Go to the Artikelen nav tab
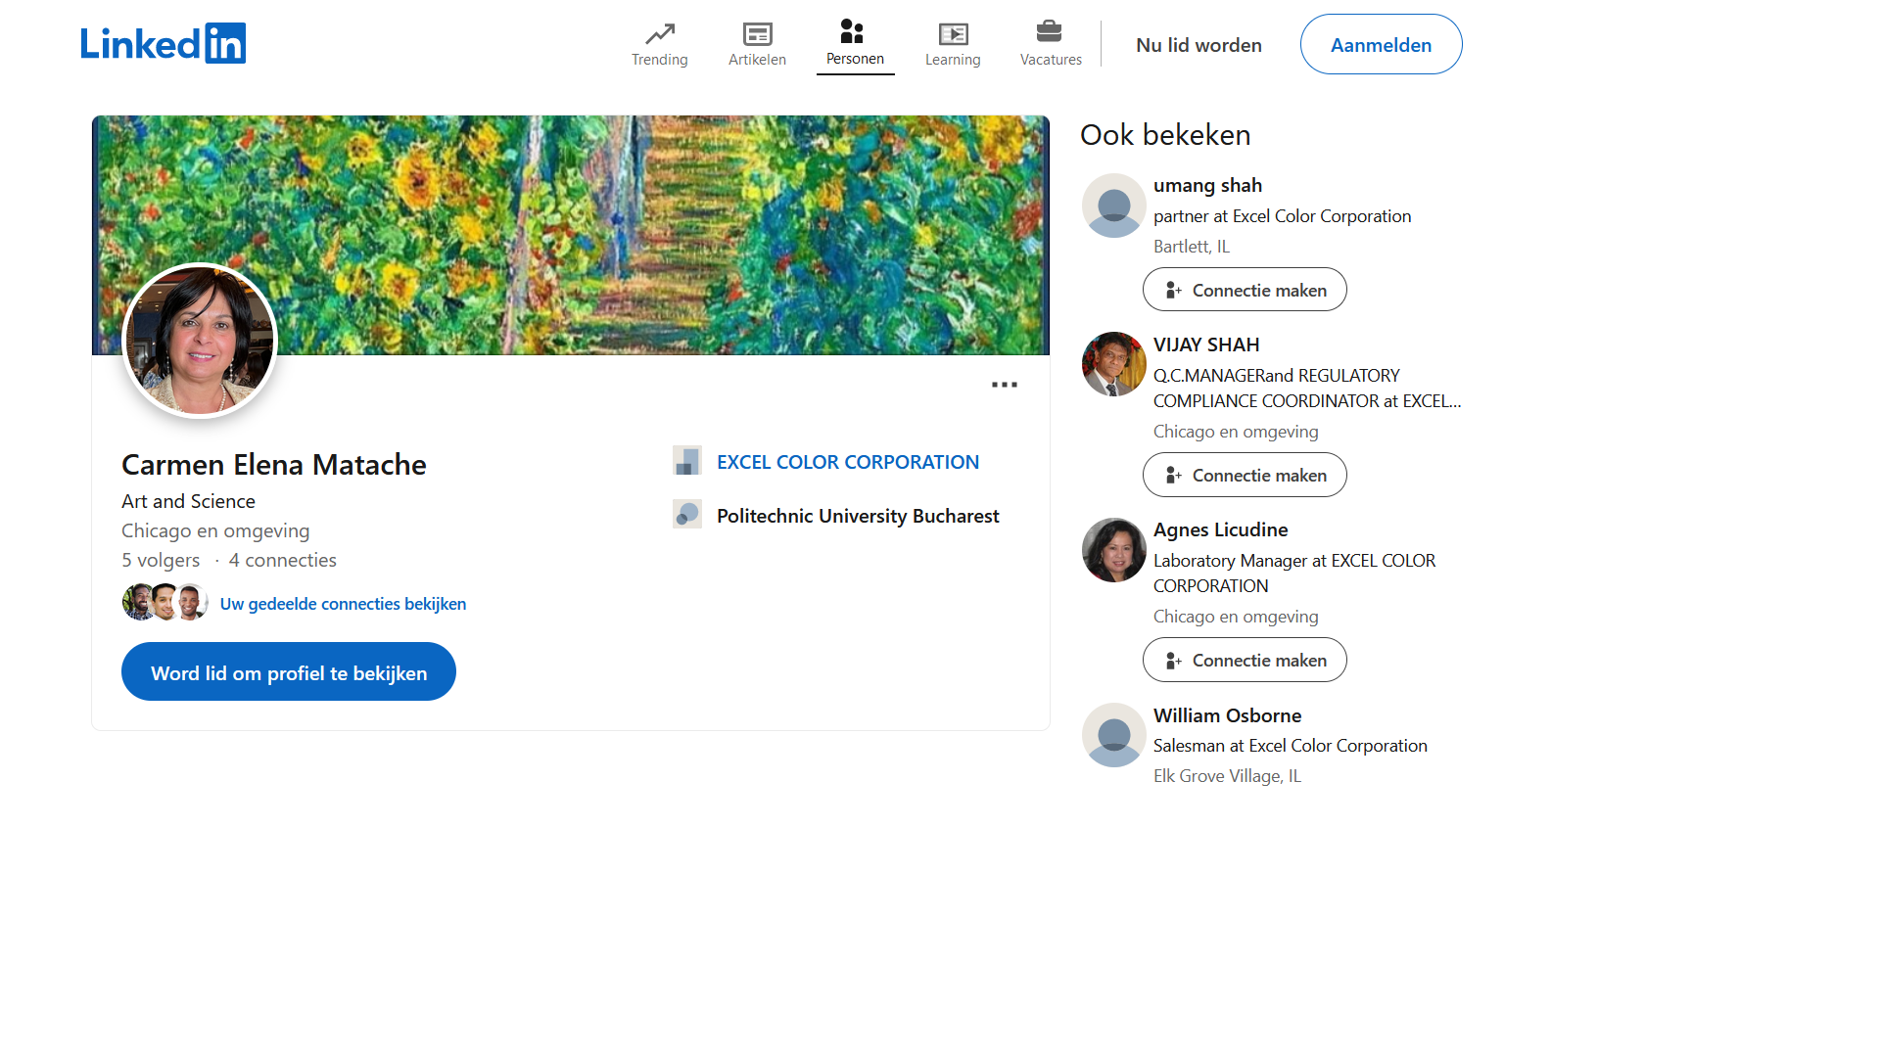1880x1057 pixels. pyautogui.click(x=757, y=45)
